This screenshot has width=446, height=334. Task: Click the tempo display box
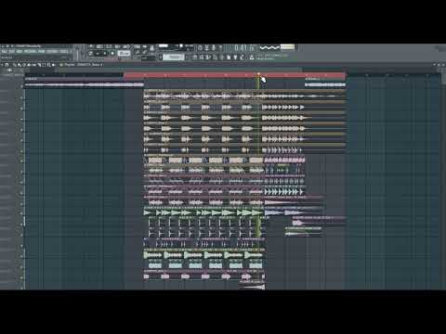[x=125, y=53]
